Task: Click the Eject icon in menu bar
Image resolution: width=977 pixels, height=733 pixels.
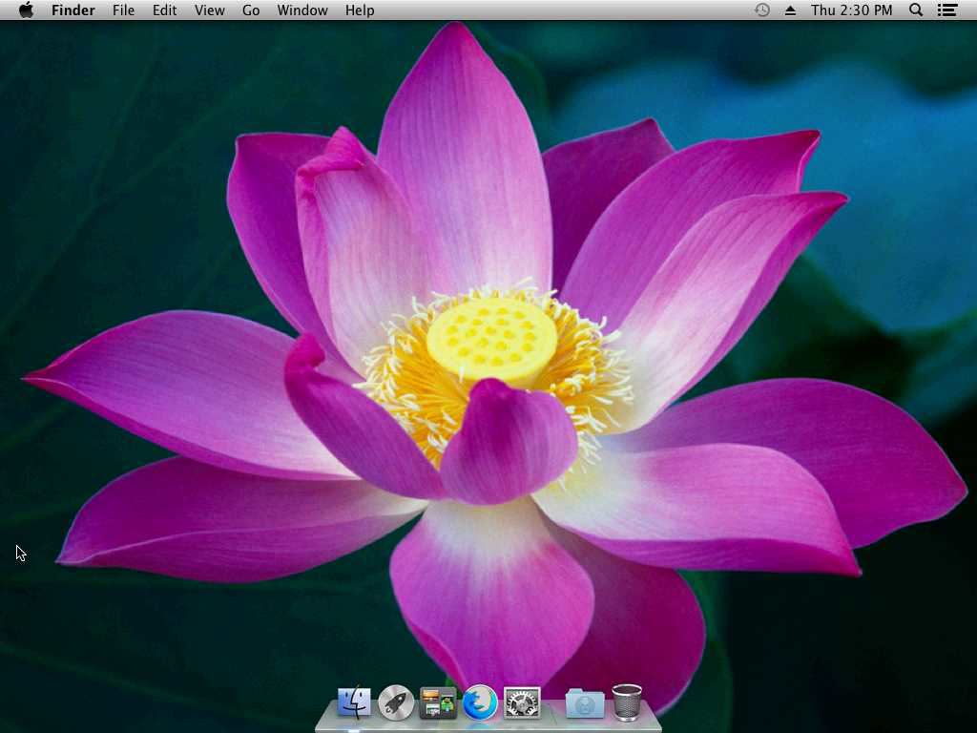Action: click(x=790, y=10)
